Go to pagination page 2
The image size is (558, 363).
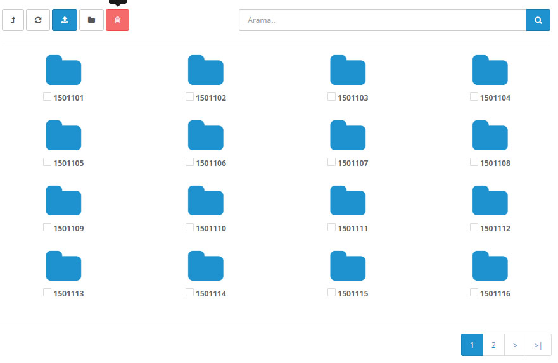[493, 345]
